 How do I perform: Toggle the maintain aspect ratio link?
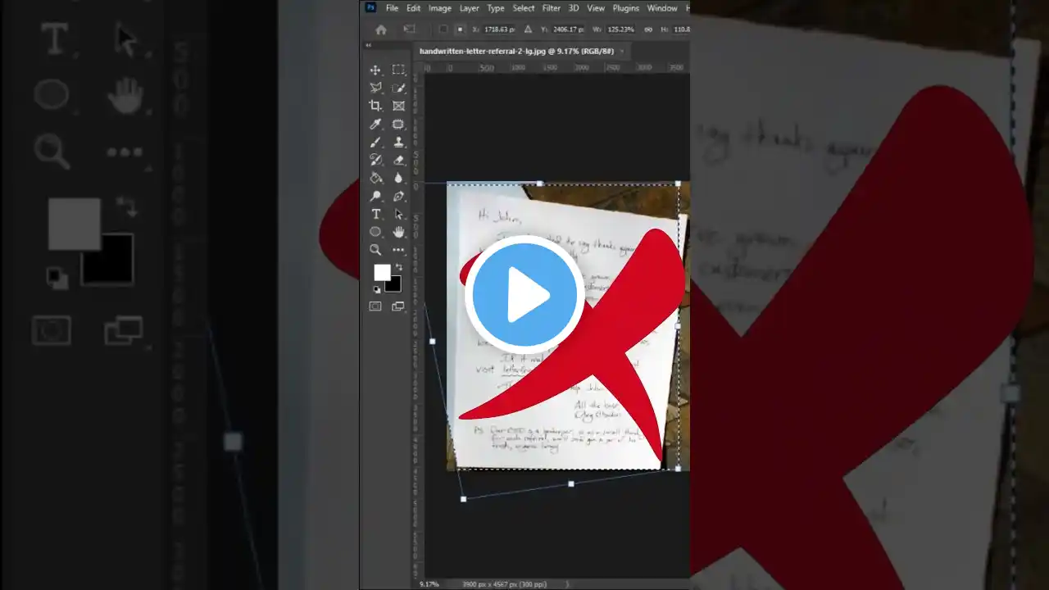tap(648, 29)
